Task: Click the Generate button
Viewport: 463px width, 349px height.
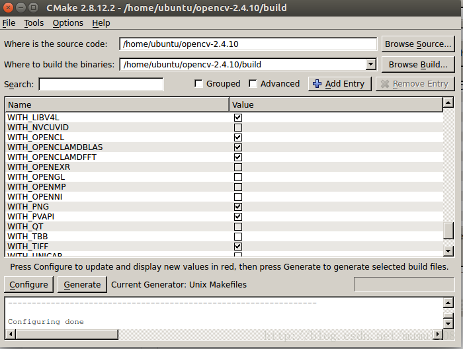Action: coord(82,284)
